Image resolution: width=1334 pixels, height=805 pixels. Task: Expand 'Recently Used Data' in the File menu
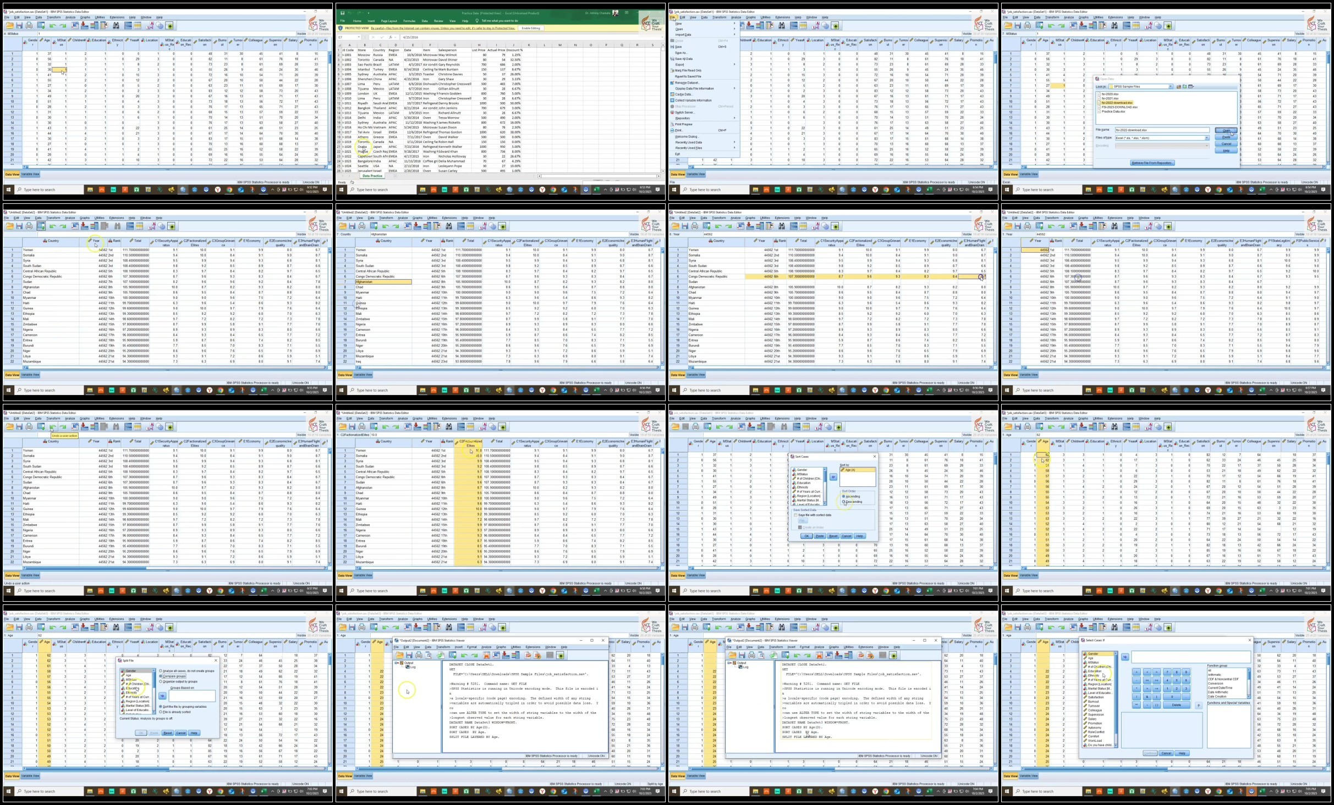click(x=704, y=142)
